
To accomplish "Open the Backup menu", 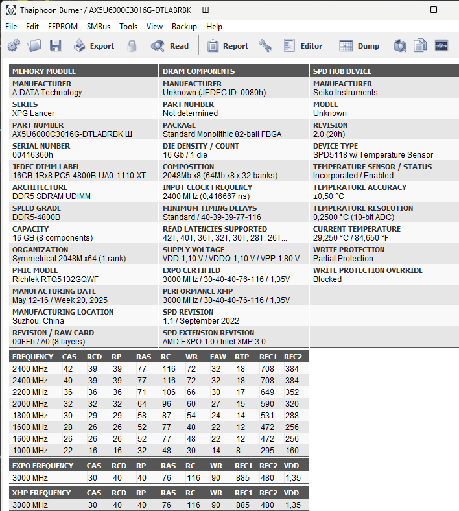I will pyautogui.click(x=184, y=27).
